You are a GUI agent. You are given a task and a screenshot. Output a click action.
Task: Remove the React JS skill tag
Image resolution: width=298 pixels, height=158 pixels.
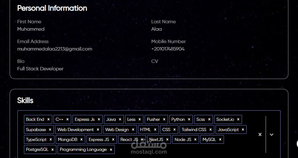[x=142, y=139]
